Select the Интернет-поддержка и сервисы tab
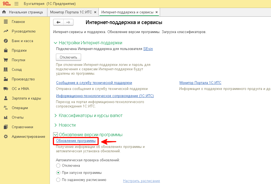Viewport: 271px width, 184px height. 127,12
